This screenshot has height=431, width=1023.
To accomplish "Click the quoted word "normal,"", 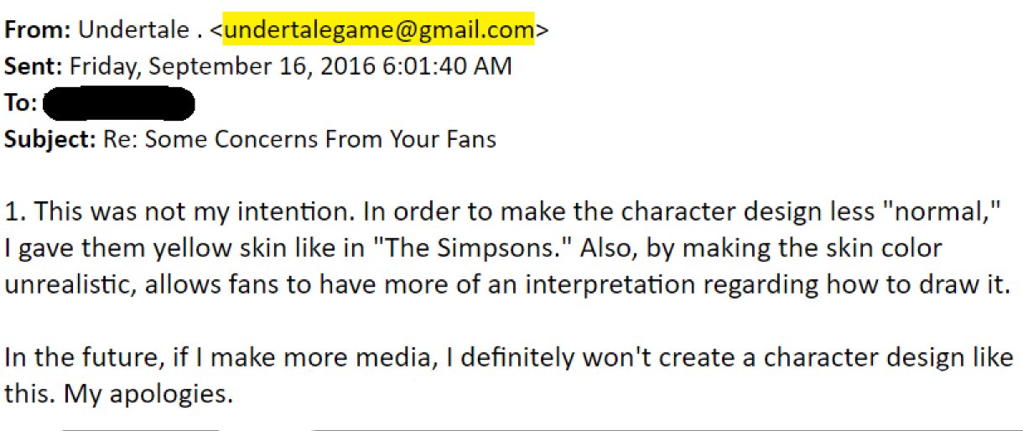I will (953, 211).
